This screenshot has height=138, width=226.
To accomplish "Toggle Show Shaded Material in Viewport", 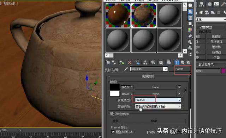I will pos(169,63).
